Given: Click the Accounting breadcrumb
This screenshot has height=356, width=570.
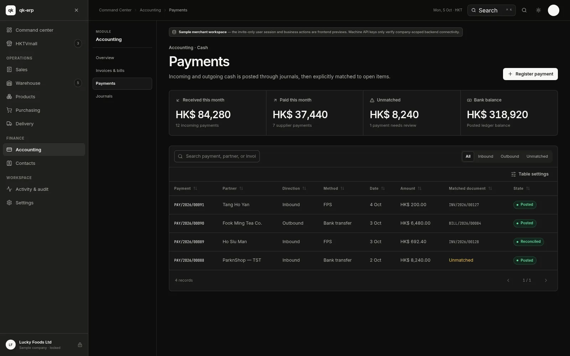Looking at the screenshot, I should tap(150, 10).
